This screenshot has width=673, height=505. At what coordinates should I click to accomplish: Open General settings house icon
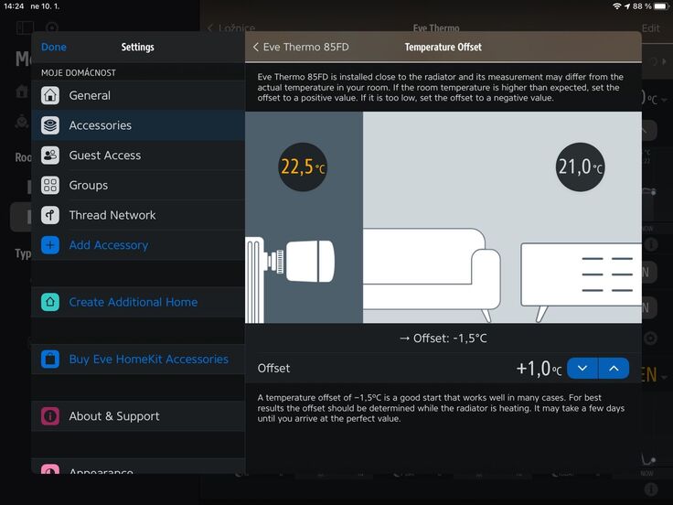coord(50,95)
